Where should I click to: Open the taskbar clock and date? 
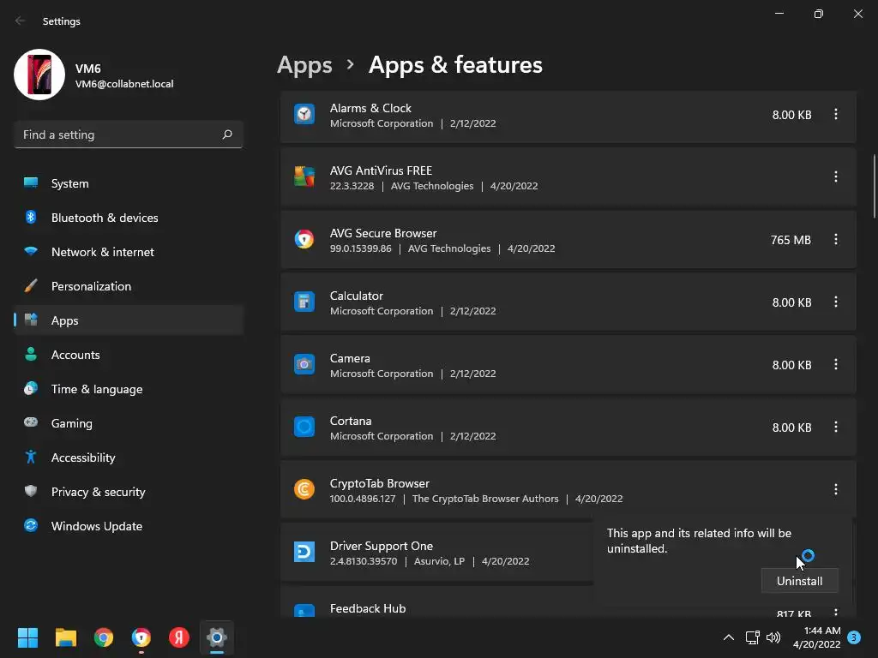(x=816, y=637)
